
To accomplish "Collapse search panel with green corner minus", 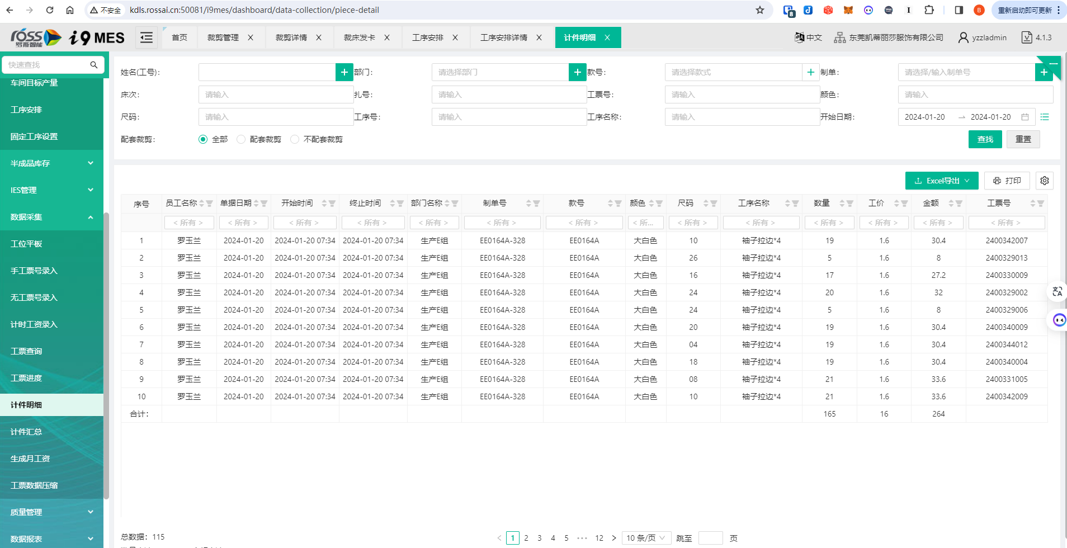I will click(x=1052, y=63).
